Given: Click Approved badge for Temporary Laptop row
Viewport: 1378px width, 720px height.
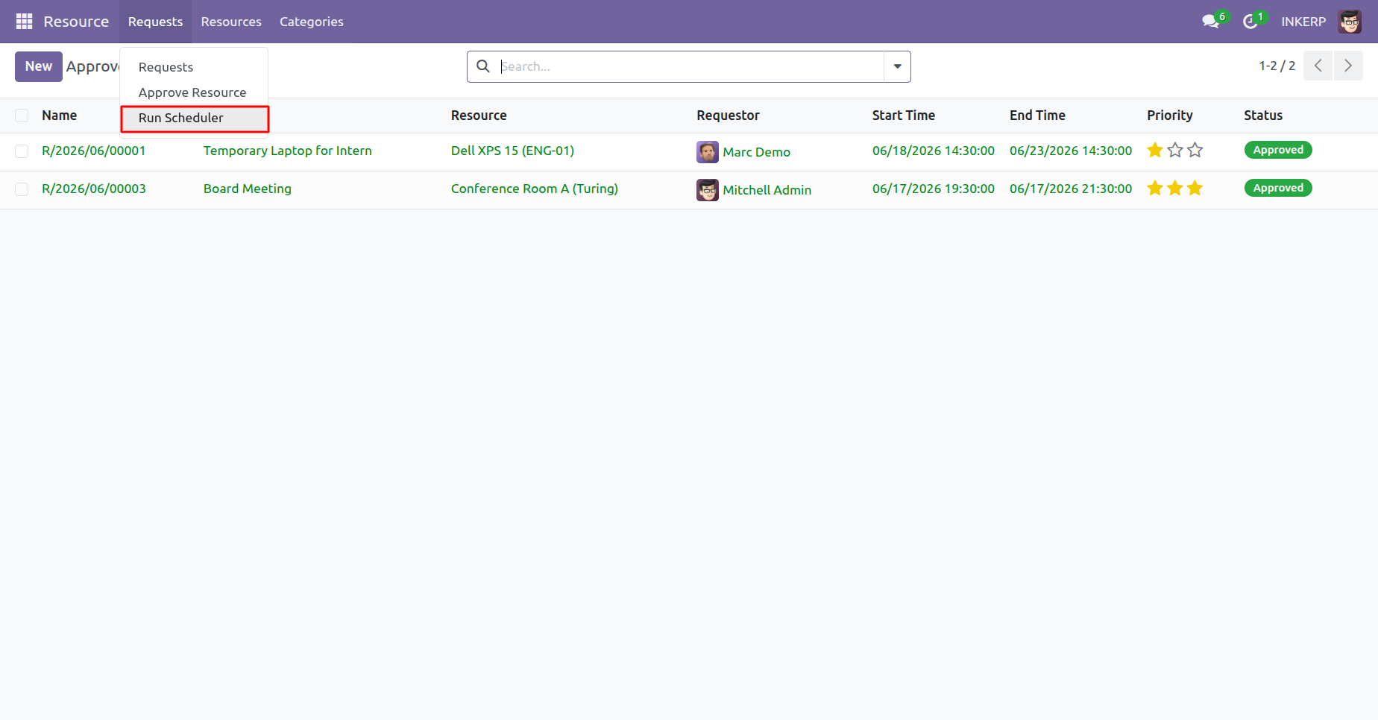Looking at the screenshot, I should tap(1278, 150).
